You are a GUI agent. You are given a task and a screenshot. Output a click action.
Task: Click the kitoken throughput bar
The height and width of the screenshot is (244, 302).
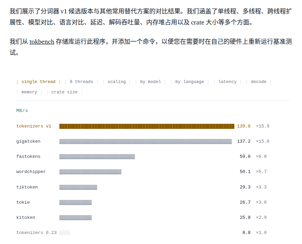(x=76, y=218)
